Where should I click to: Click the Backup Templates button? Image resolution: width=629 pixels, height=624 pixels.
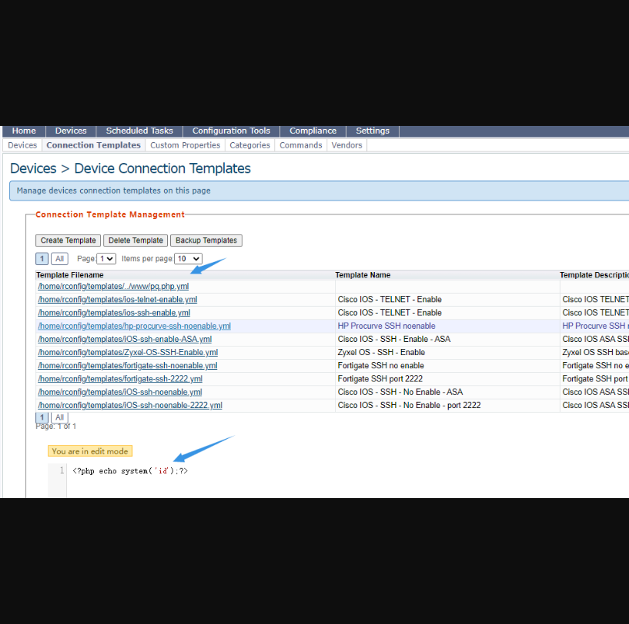[x=206, y=241]
